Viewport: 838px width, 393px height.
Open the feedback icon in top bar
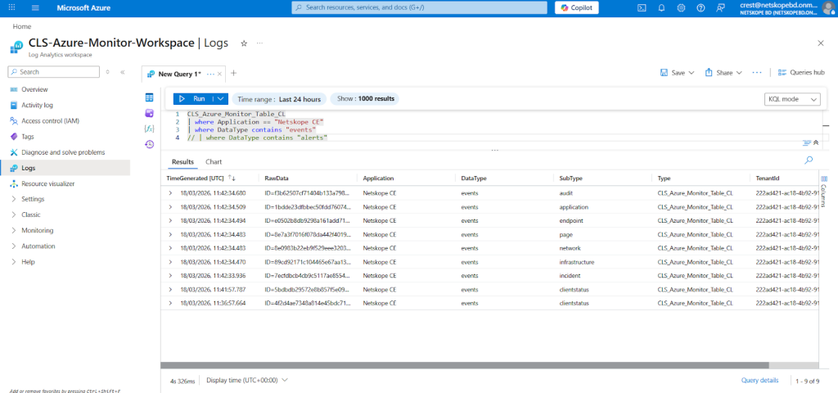tap(720, 8)
